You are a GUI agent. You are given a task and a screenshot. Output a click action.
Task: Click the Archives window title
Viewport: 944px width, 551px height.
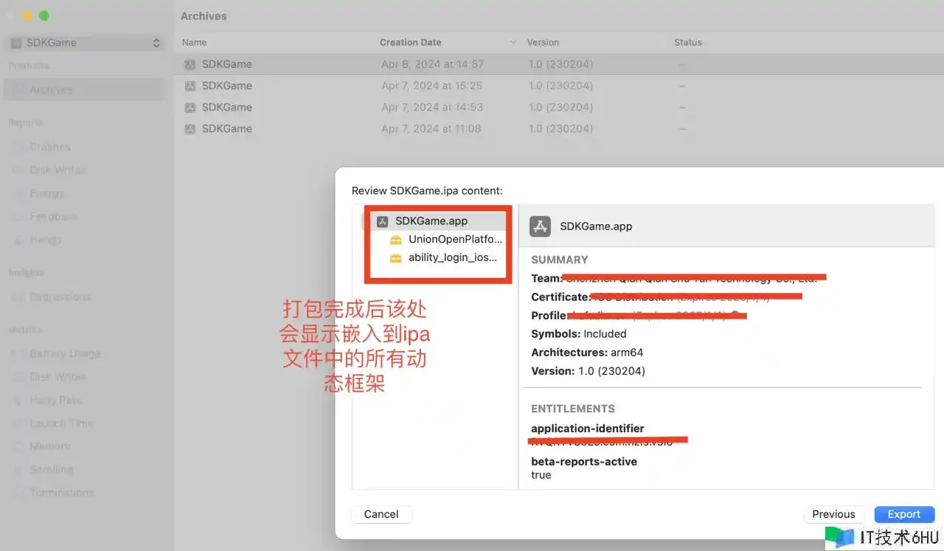point(204,16)
